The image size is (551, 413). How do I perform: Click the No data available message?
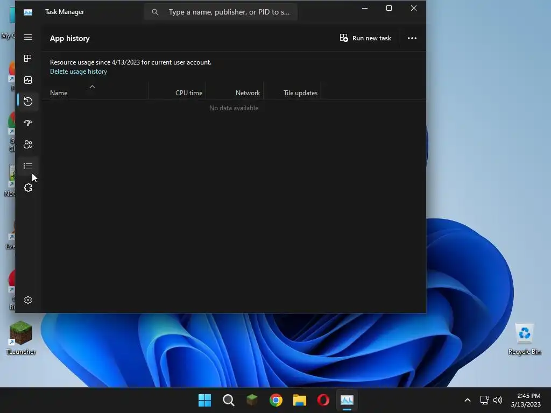click(x=234, y=108)
